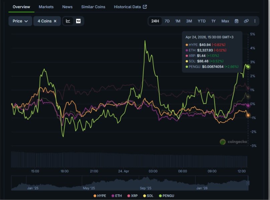
Task: Open the Markets tab
Action: tap(46, 7)
